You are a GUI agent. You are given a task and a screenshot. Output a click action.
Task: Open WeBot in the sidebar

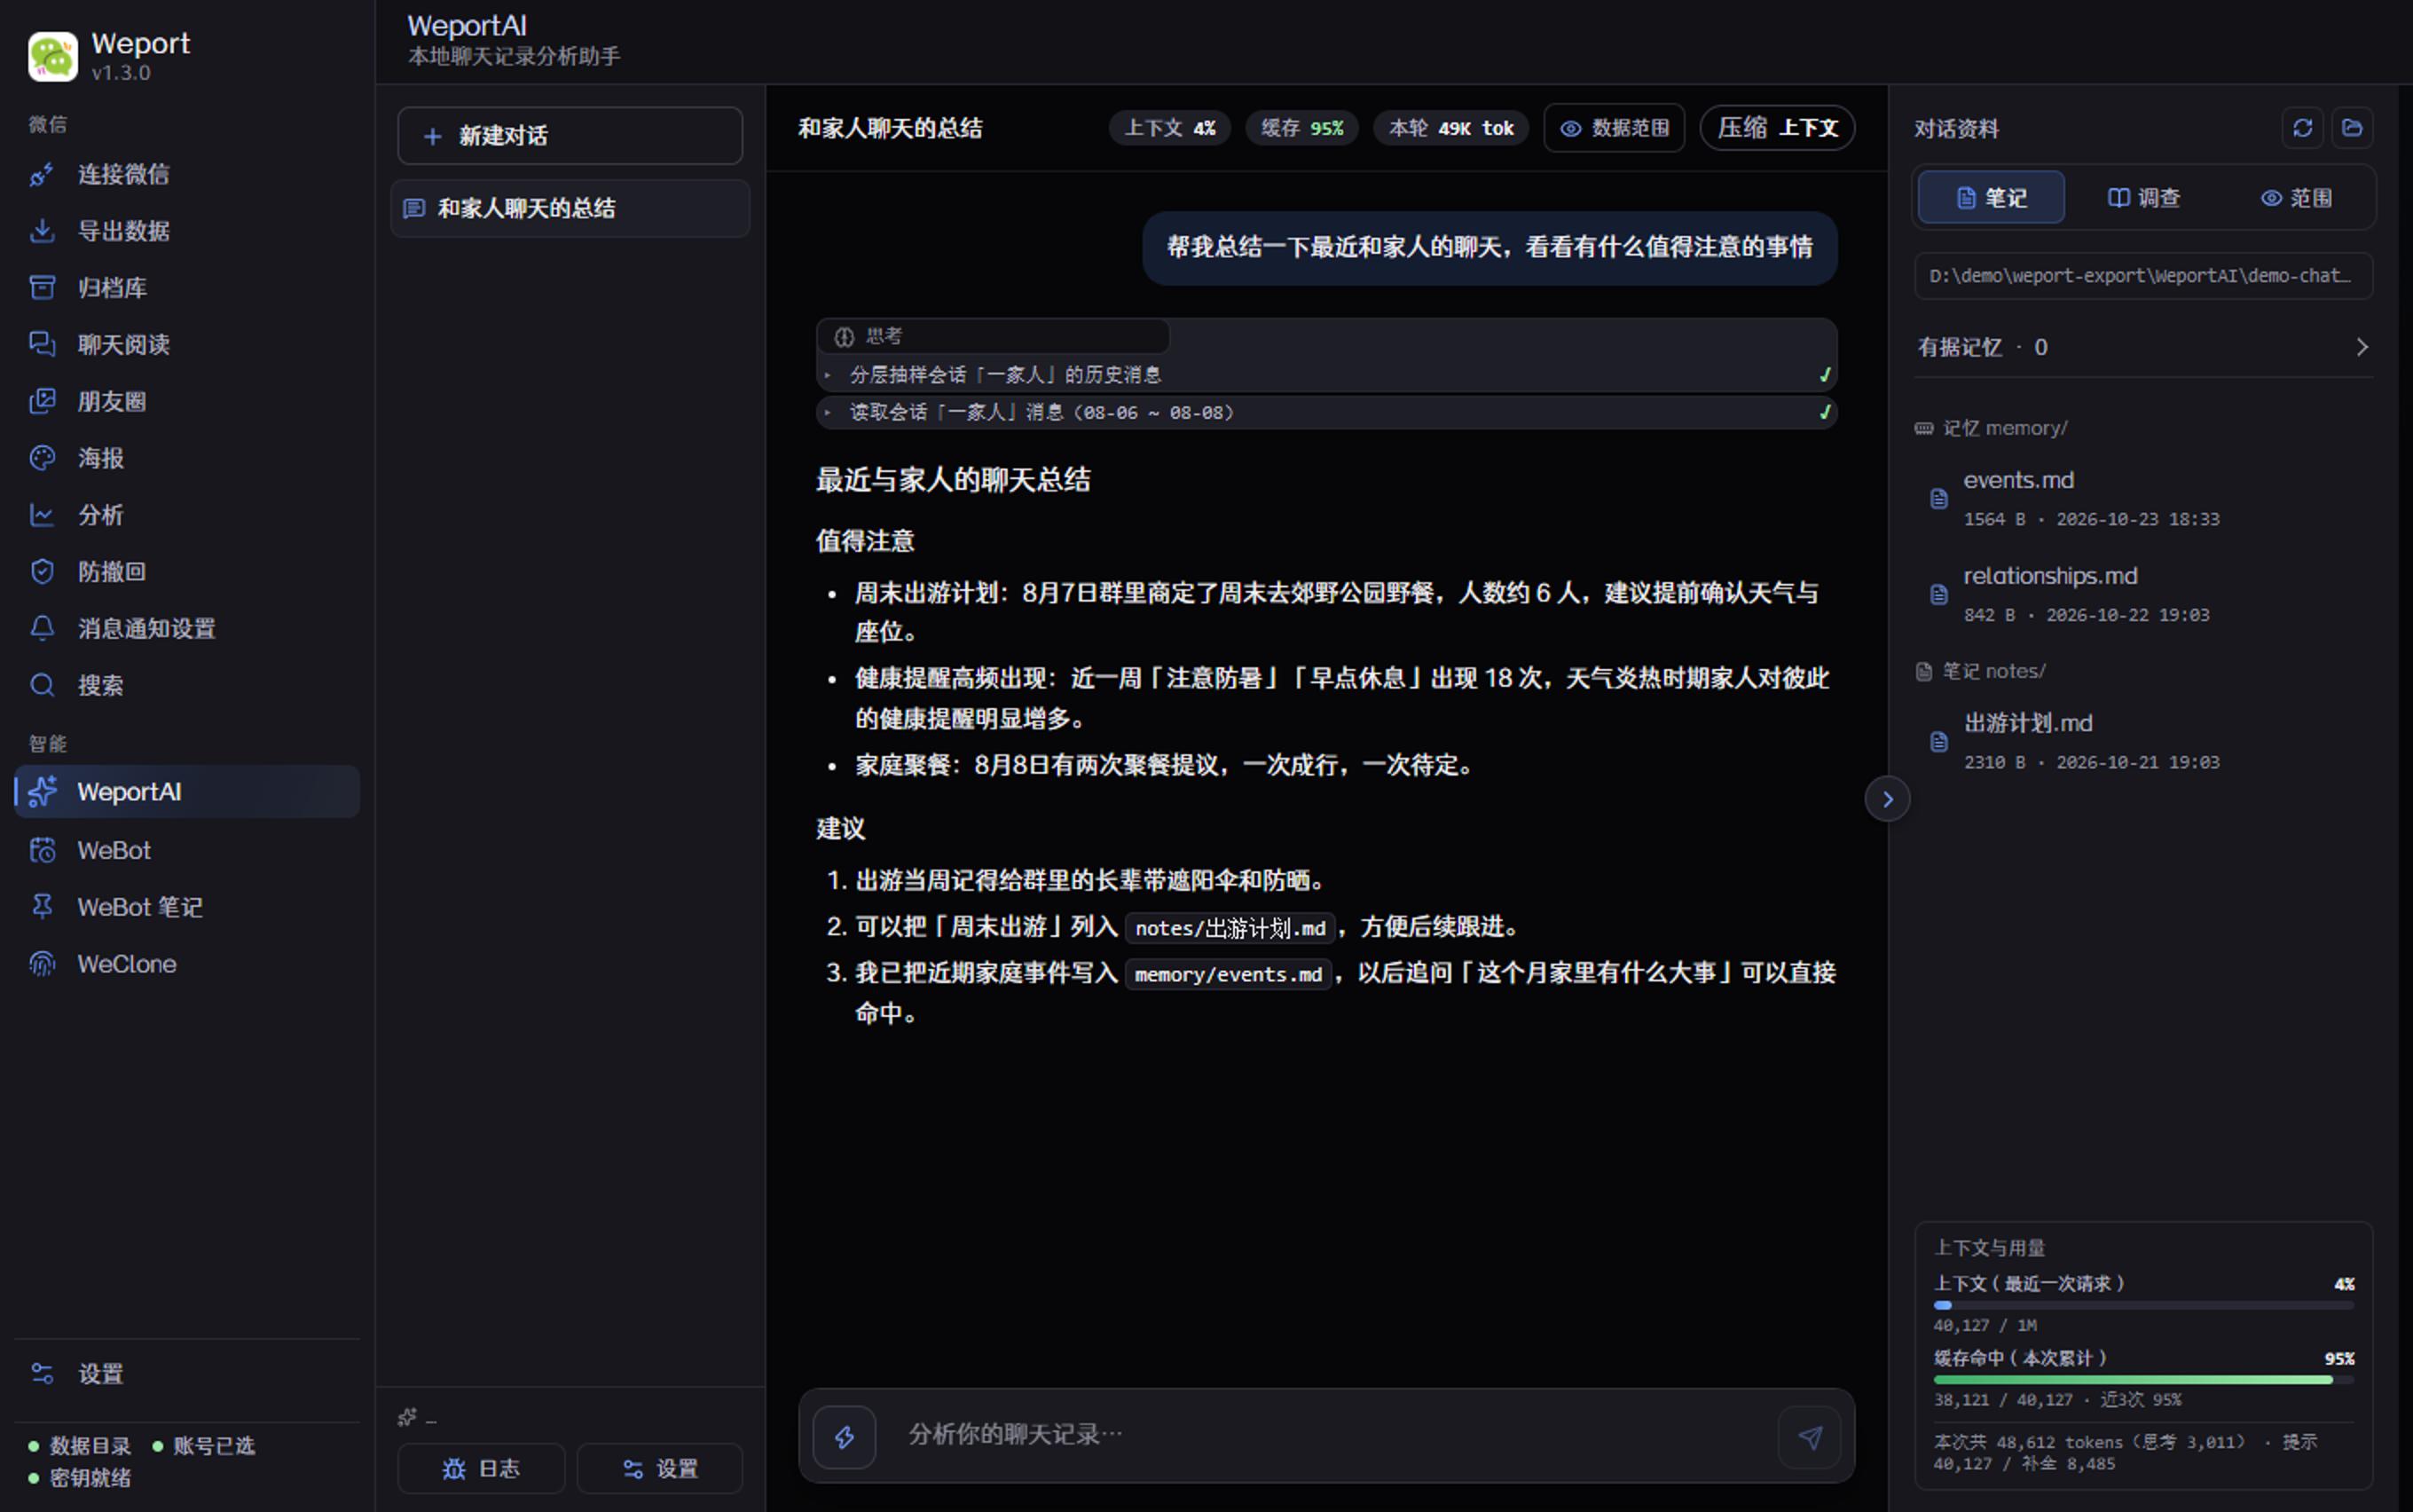coord(187,850)
